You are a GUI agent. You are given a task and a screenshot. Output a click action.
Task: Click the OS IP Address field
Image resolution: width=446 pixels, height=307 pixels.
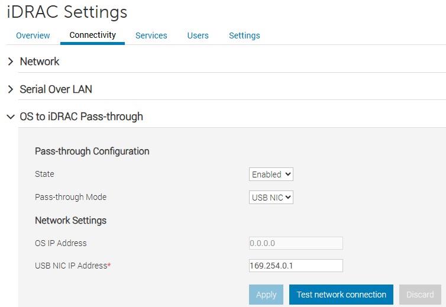pyautogui.click(x=296, y=243)
